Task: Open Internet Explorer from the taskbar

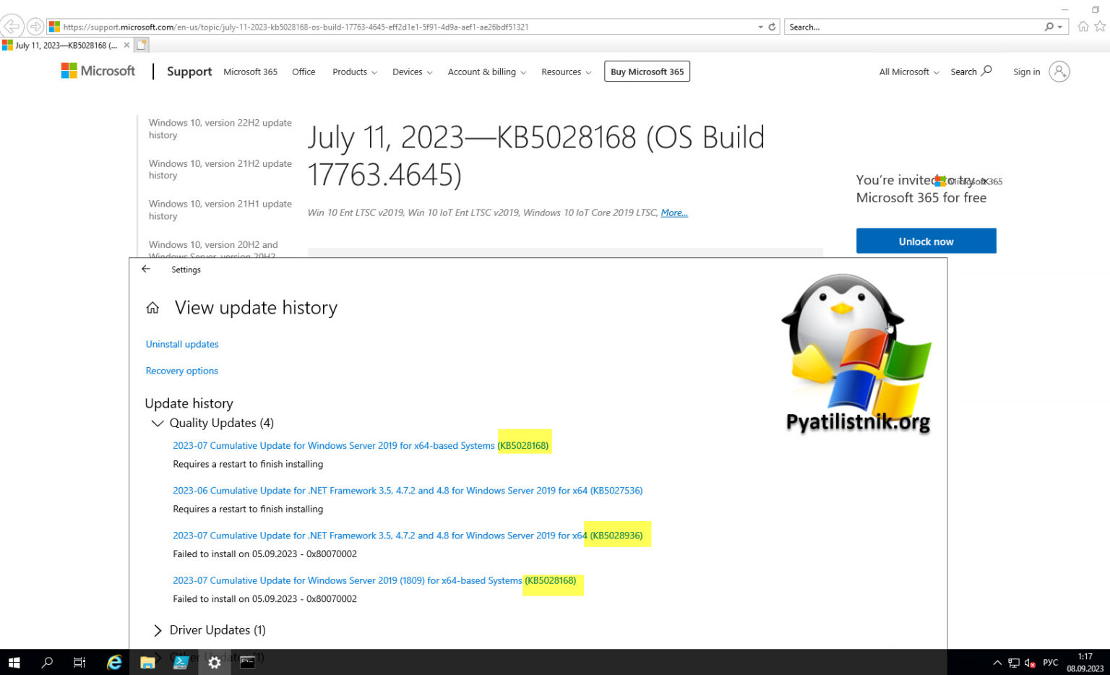Action: [x=114, y=662]
